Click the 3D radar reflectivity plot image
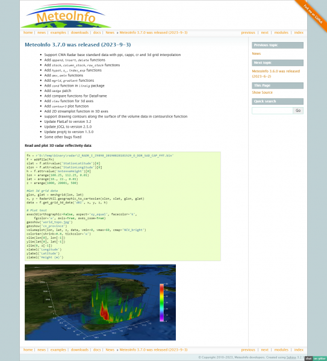The width and height of the screenshot is (327, 361). (x=100, y=302)
